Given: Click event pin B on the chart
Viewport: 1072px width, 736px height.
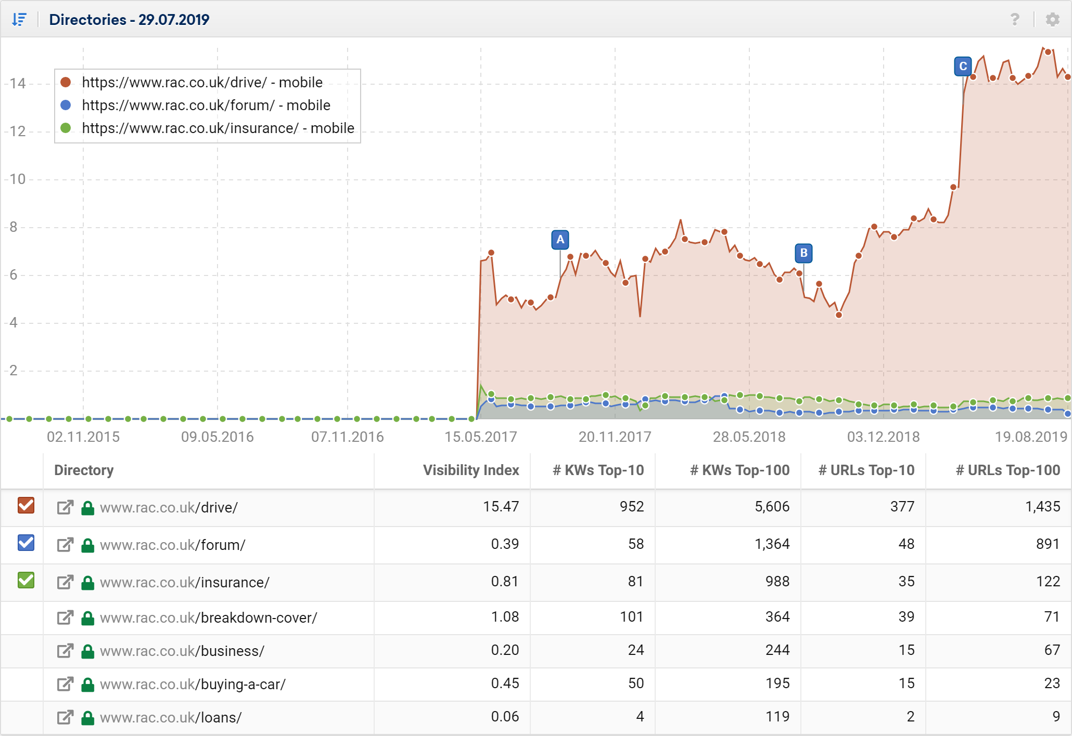Looking at the screenshot, I should pyautogui.click(x=803, y=253).
